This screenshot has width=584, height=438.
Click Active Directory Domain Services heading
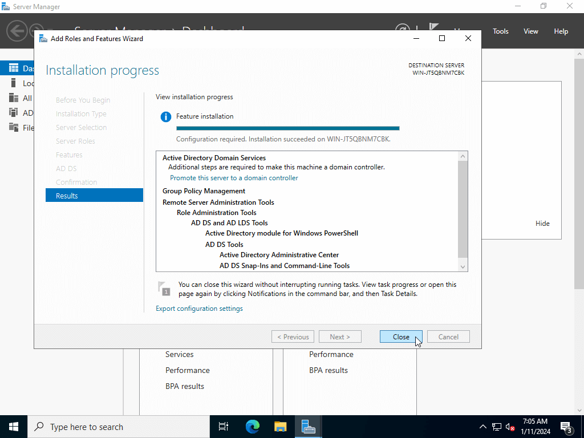click(214, 158)
